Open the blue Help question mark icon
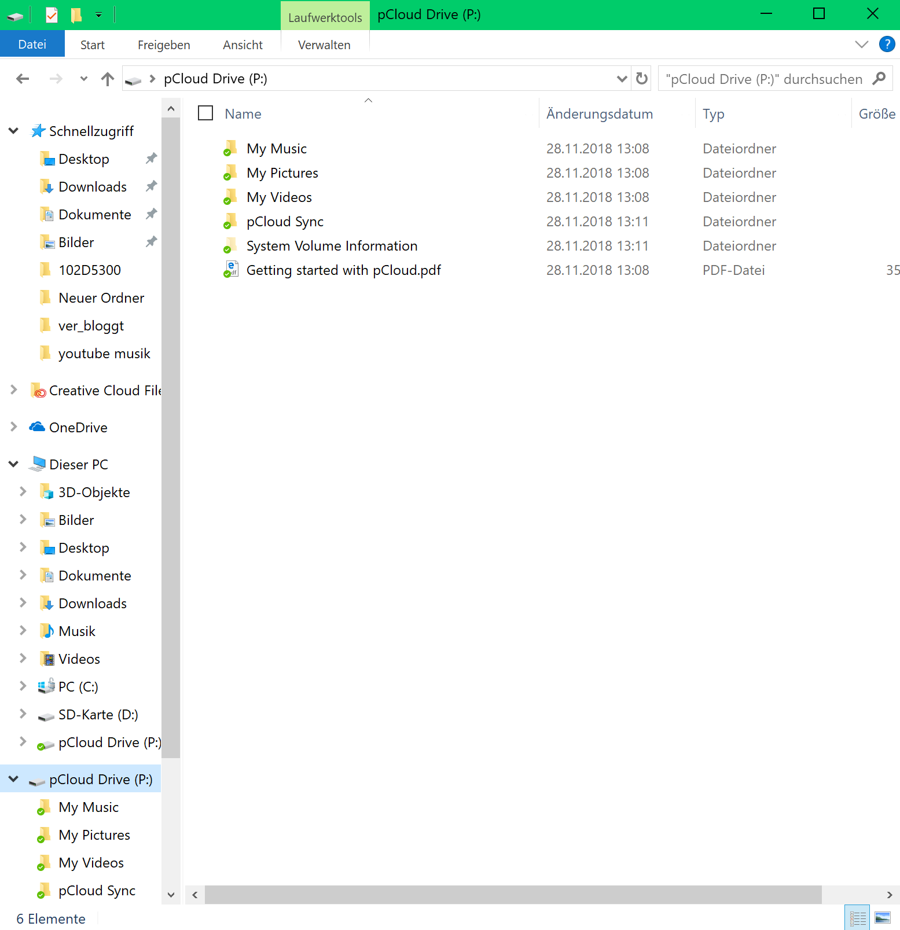This screenshot has height=930, width=900. pos(887,44)
